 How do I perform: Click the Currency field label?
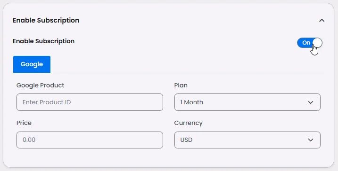pos(189,123)
